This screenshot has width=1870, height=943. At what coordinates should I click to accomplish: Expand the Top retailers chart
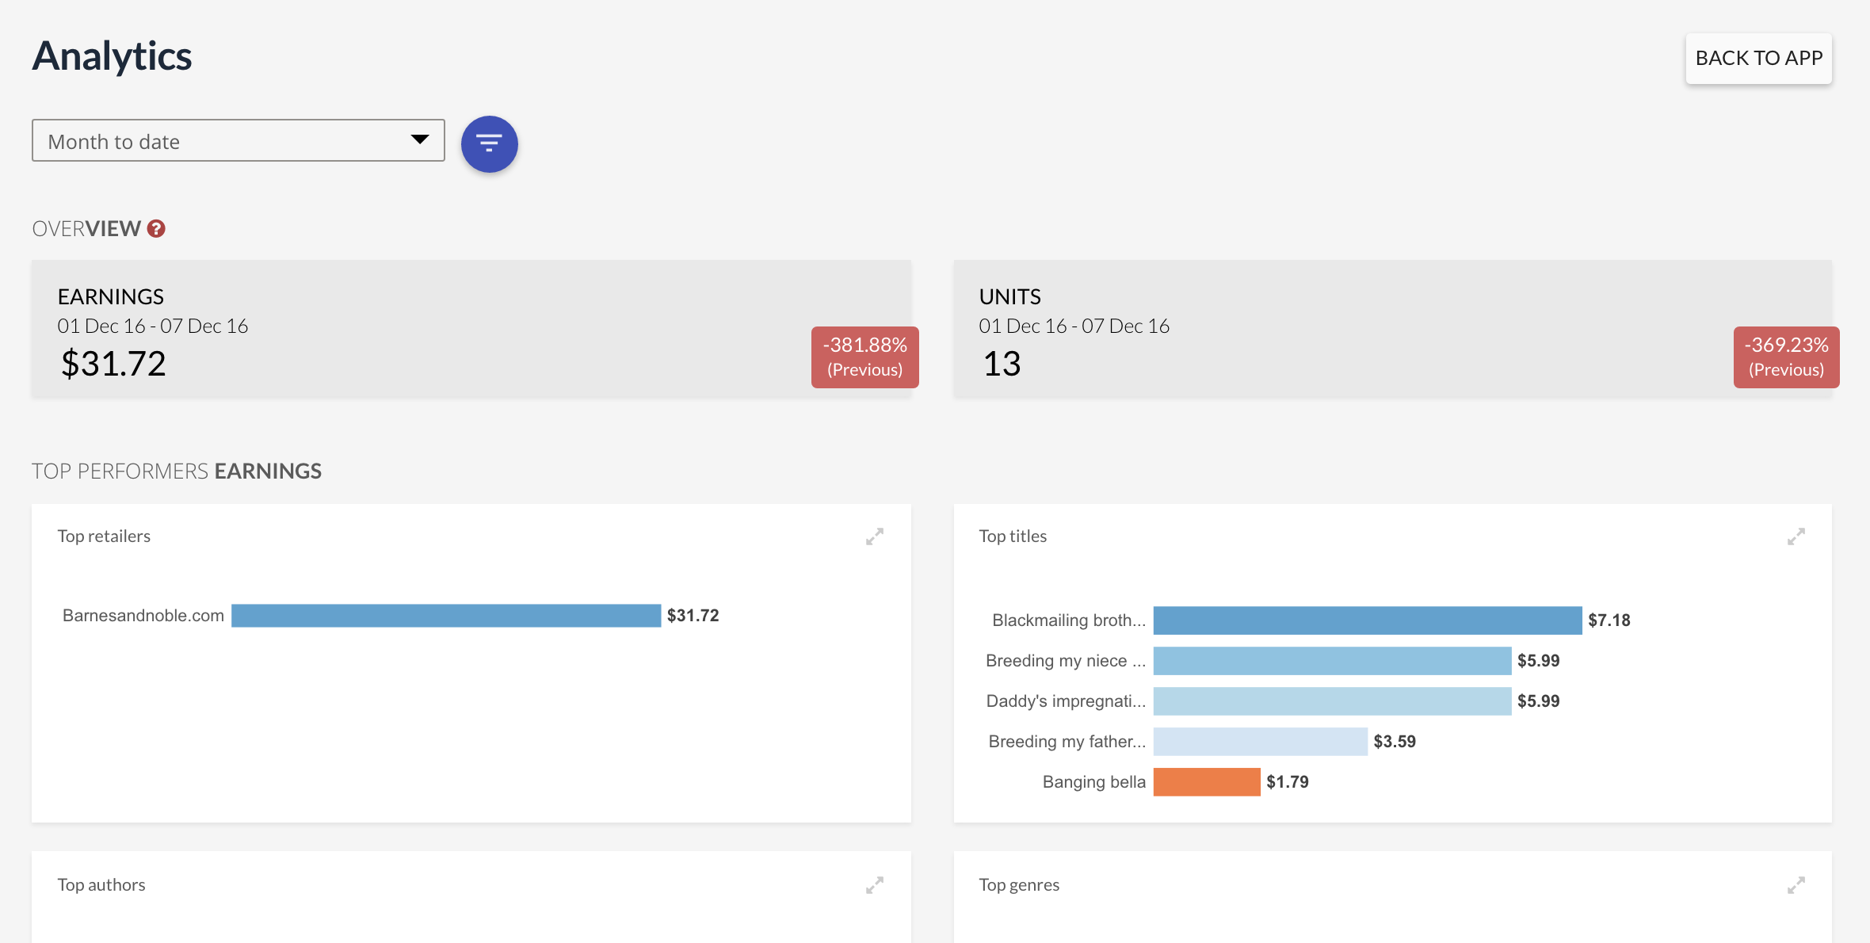(874, 536)
